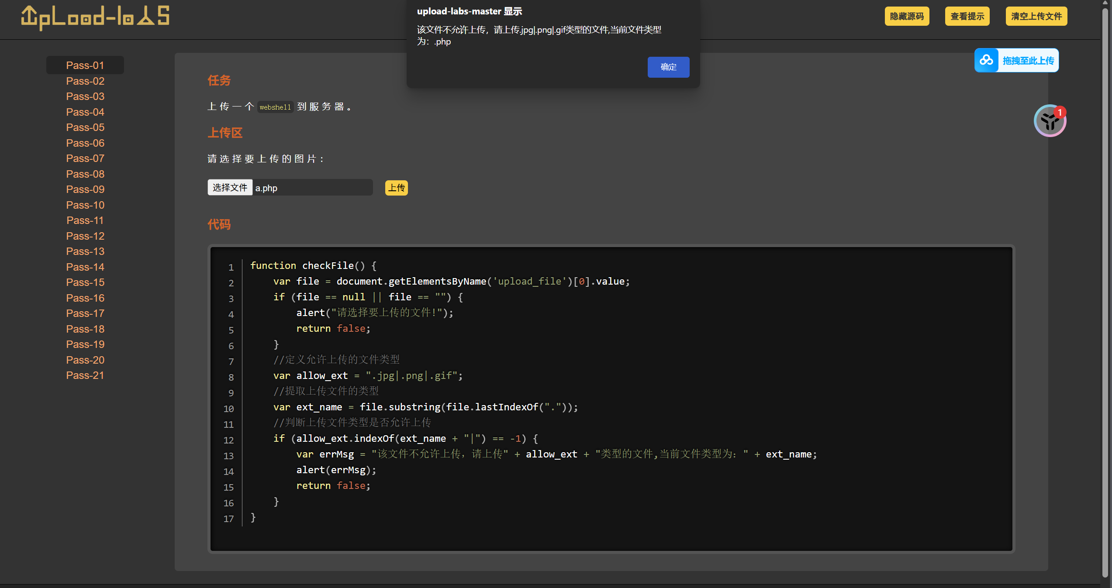Click the floating round assistant icon with badge

click(x=1050, y=121)
